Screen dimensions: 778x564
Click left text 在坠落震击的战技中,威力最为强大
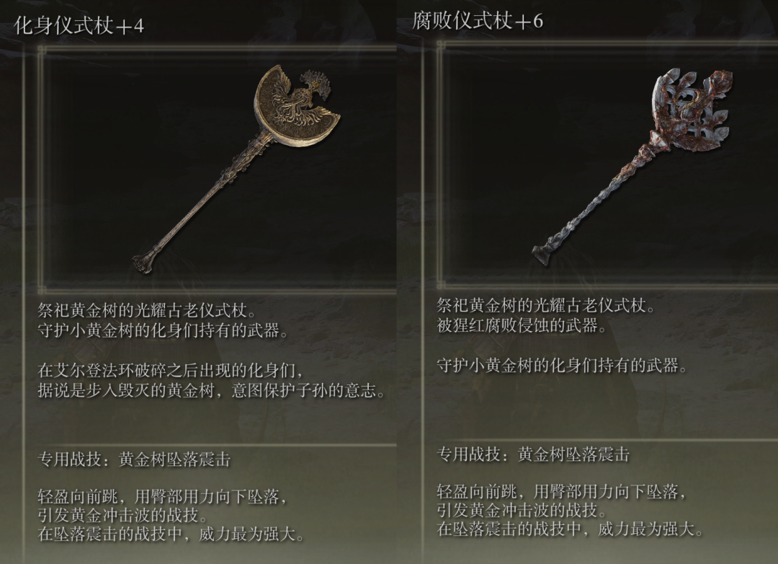(171, 534)
